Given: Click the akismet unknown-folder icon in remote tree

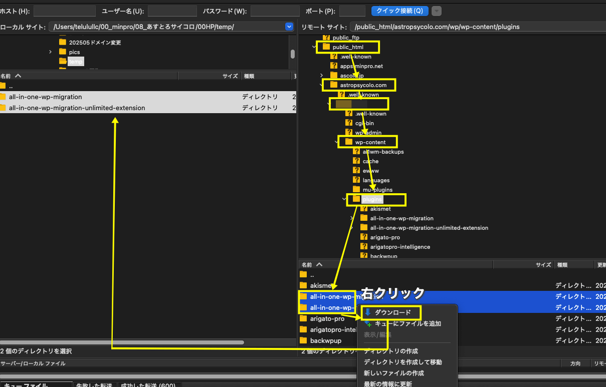Looking at the screenshot, I should point(364,209).
